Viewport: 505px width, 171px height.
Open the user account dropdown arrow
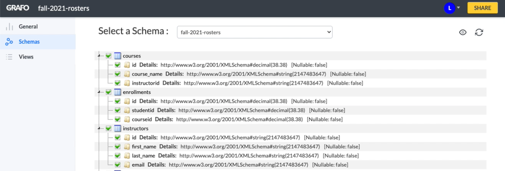tap(459, 8)
